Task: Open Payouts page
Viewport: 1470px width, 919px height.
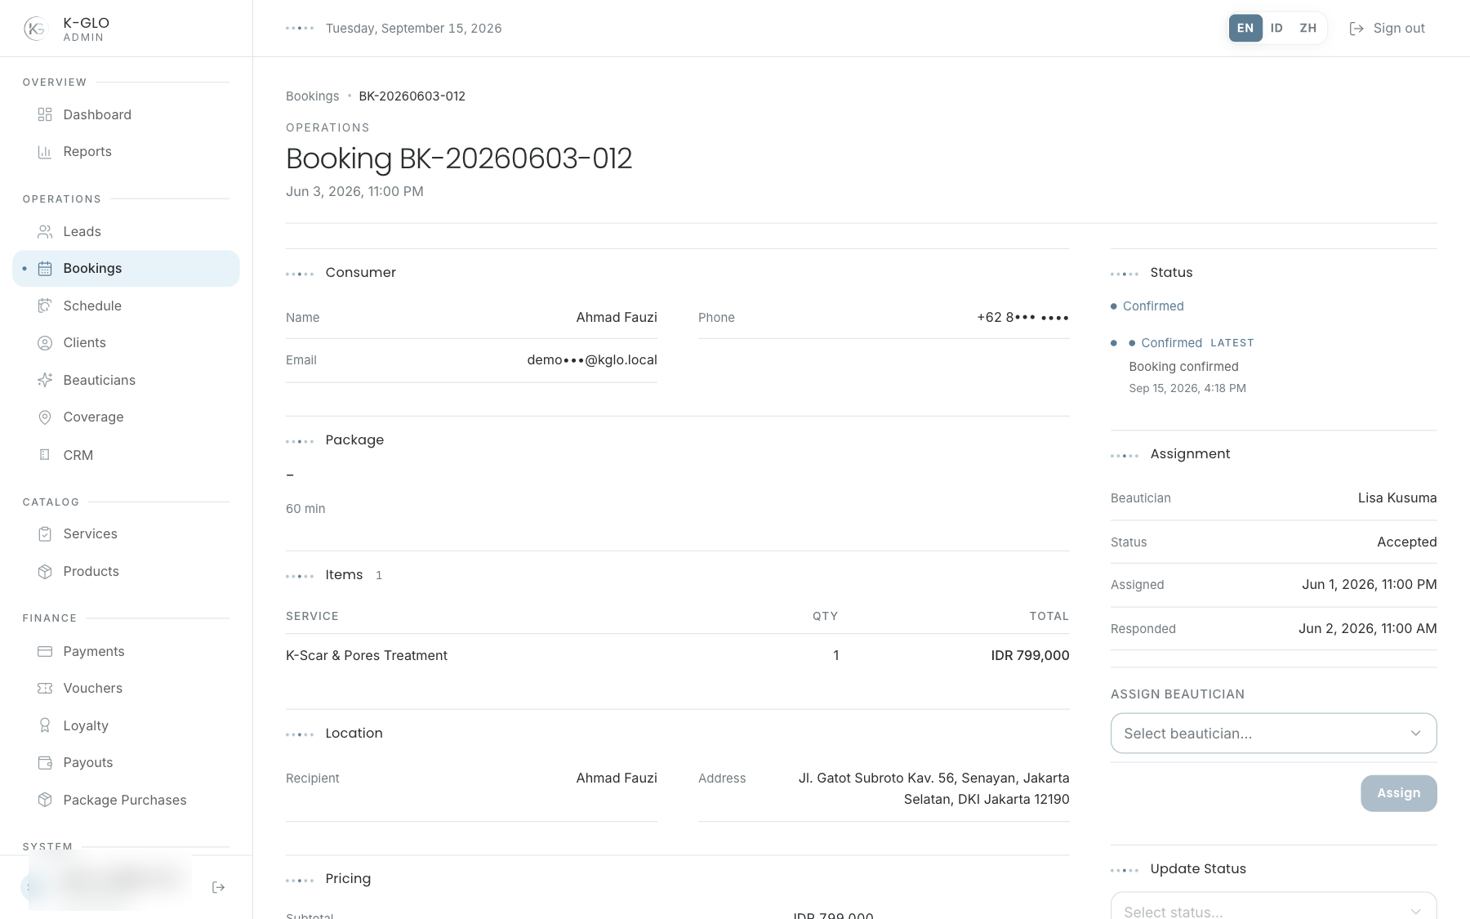Action: [126, 763]
